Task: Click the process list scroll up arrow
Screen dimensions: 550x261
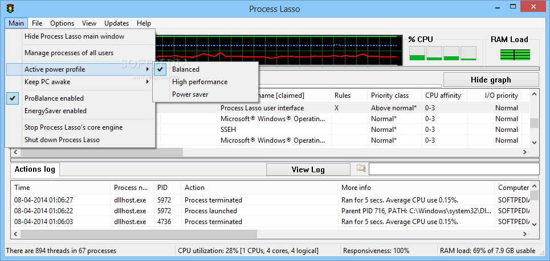Action: pyautogui.click(x=534, y=94)
